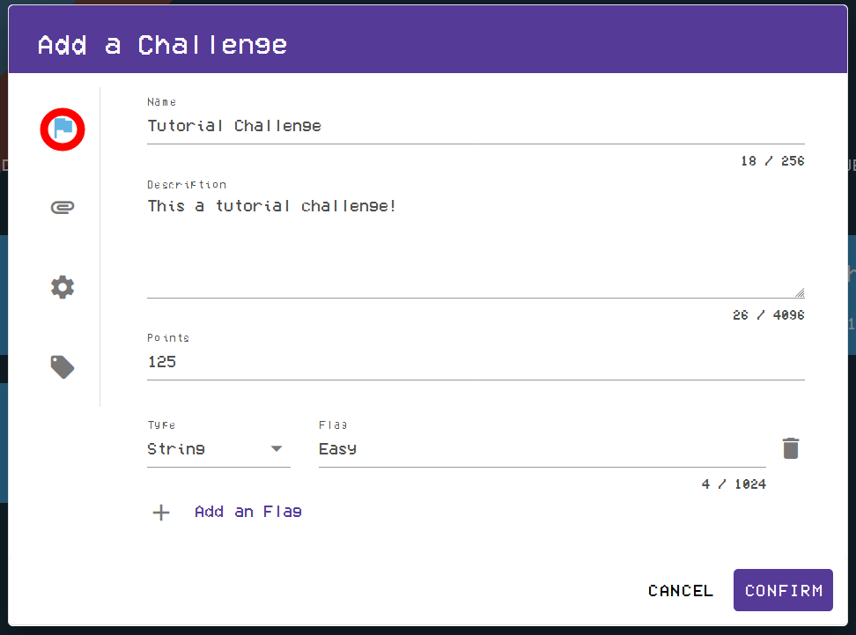Click the Add a Challenge dialog title
The height and width of the screenshot is (635, 856).
coord(163,45)
